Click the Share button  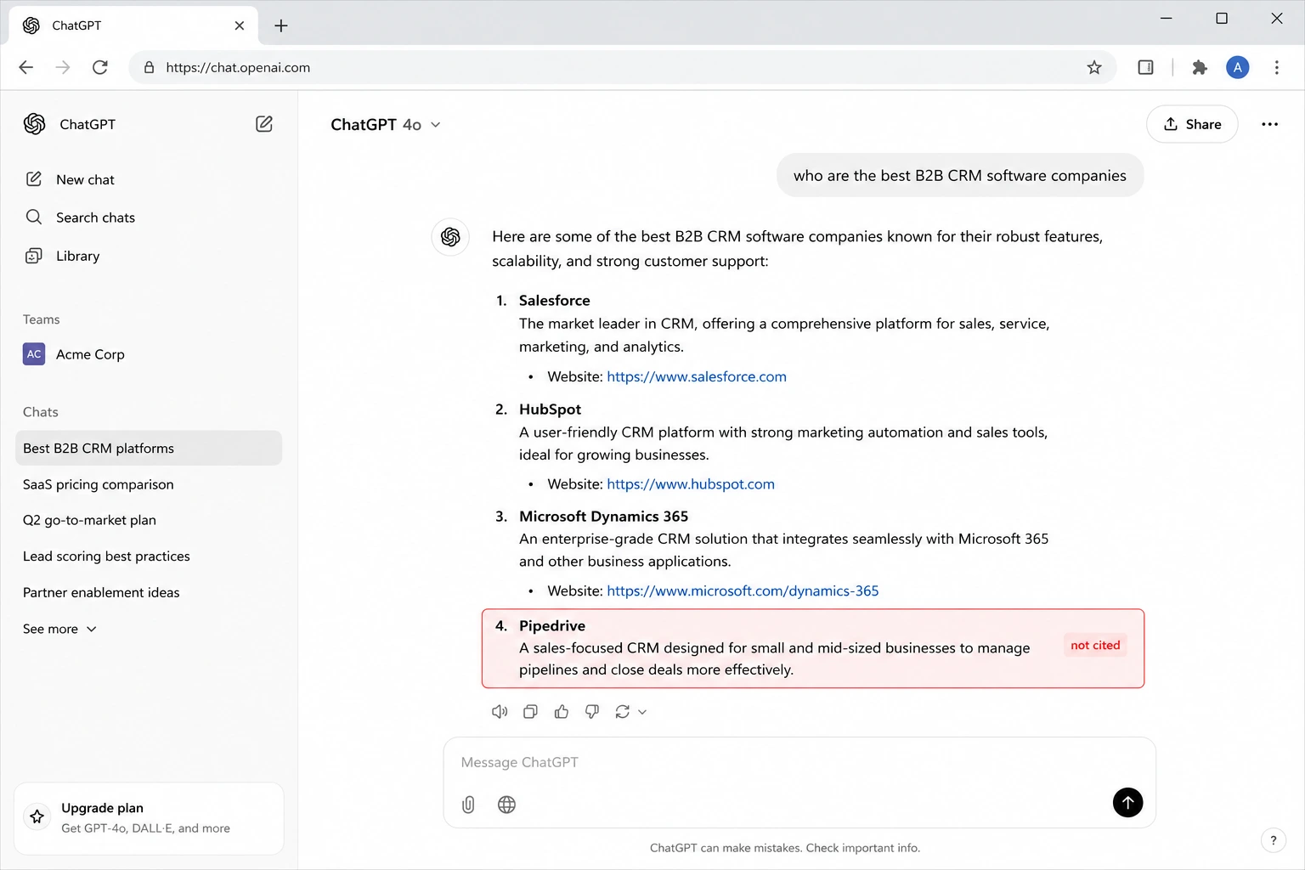click(x=1192, y=124)
